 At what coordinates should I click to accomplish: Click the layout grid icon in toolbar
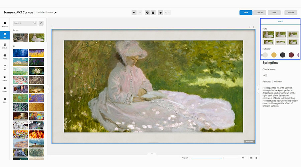(x=153, y=13)
